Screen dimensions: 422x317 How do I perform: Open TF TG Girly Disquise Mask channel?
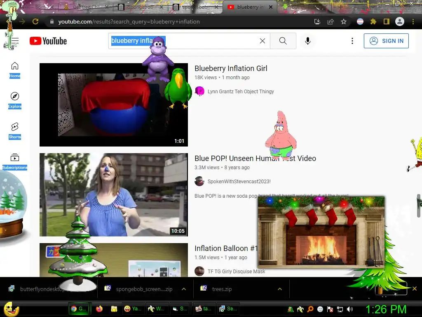[x=236, y=272]
